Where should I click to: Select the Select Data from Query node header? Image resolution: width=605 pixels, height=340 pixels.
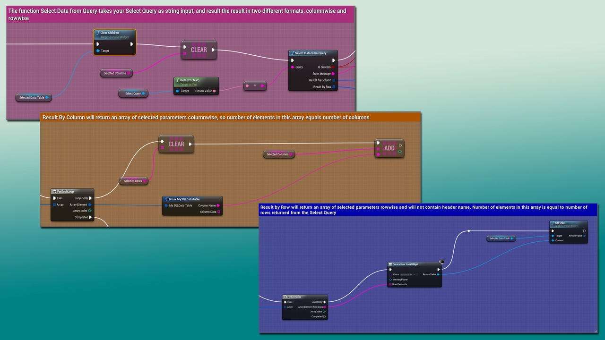(313, 53)
